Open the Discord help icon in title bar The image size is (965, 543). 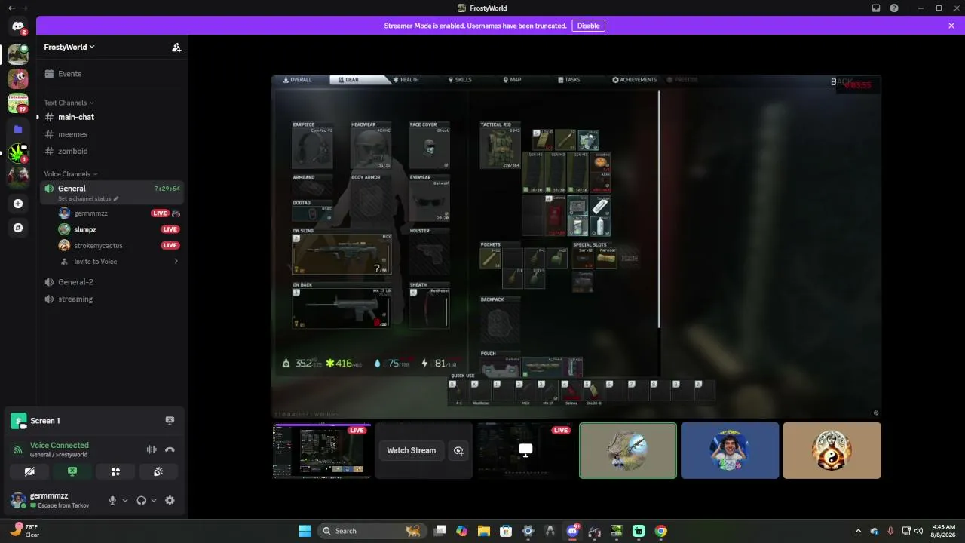(894, 8)
